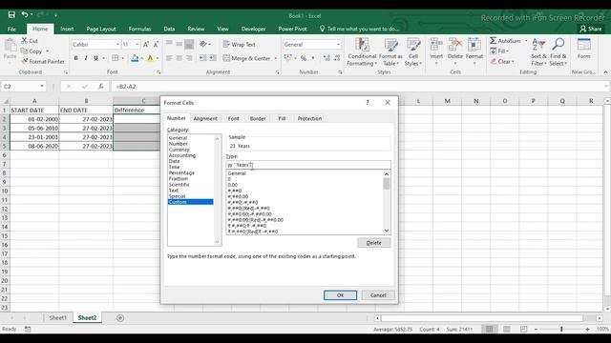The width and height of the screenshot is (611, 343).
Task: Apply the fill color bucket
Action: click(x=135, y=58)
